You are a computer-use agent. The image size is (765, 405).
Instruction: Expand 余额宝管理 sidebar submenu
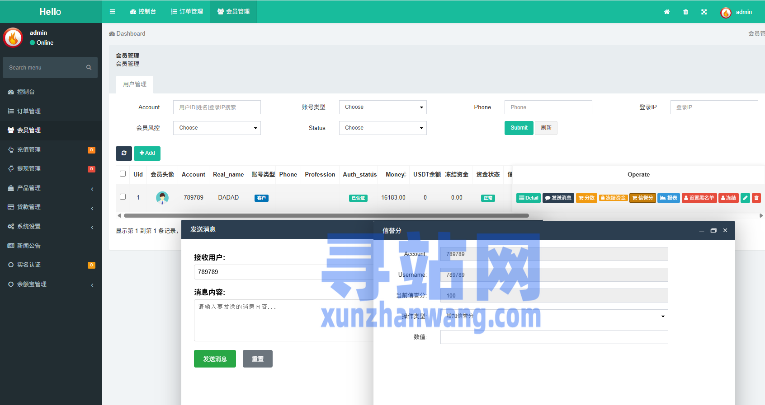click(51, 284)
